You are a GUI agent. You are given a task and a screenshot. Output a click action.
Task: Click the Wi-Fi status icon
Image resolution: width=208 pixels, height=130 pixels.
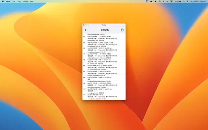167,1
